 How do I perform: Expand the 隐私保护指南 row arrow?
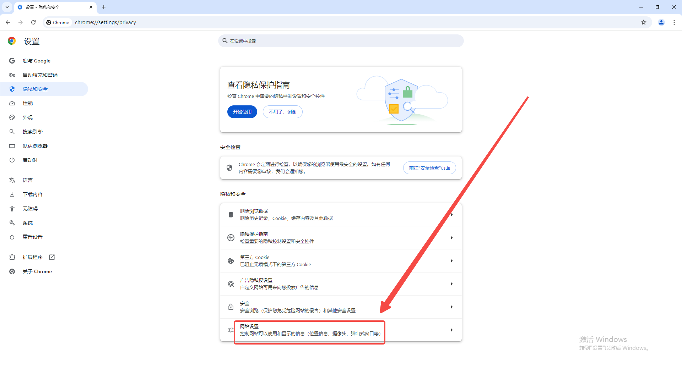pyautogui.click(x=452, y=238)
